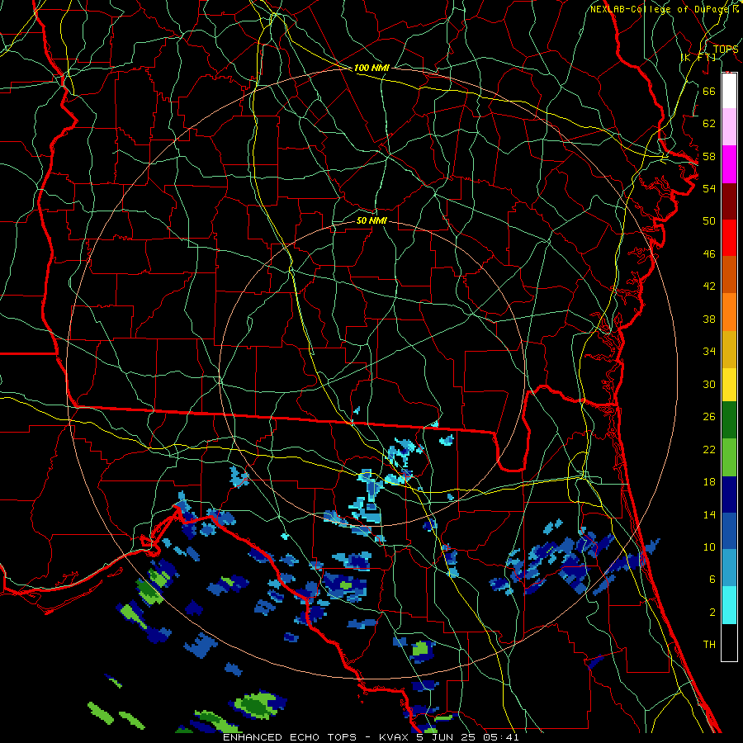Click the '10' legend value
The height and width of the screenshot is (743, 743).
pos(709,547)
